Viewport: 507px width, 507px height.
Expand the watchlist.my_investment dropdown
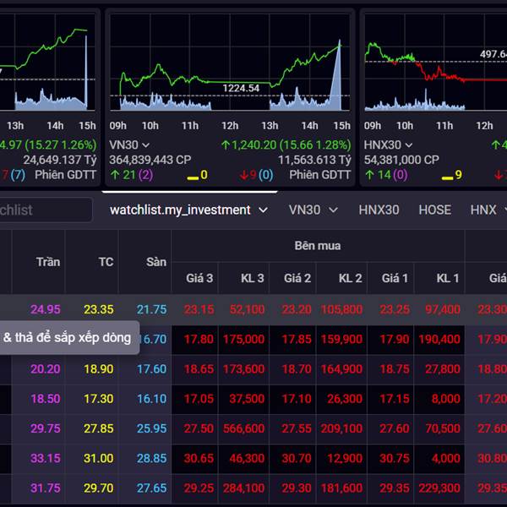coord(263,210)
